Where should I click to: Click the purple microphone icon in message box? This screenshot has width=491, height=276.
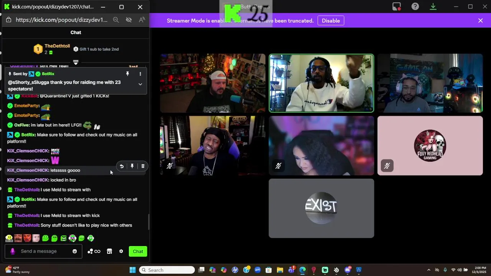tap(13, 251)
